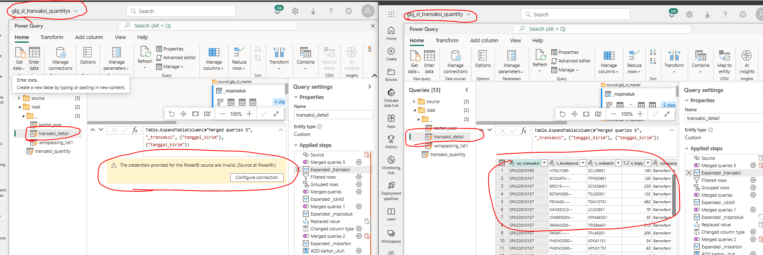
Task: Open the app launcher waffle icon
Action: tap(391, 14)
